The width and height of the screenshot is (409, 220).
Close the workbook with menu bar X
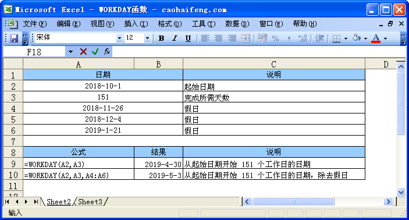401,24
